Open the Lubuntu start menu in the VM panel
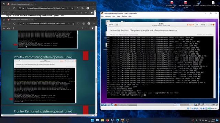Screen dimensions: 220x123 tap(103, 105)
